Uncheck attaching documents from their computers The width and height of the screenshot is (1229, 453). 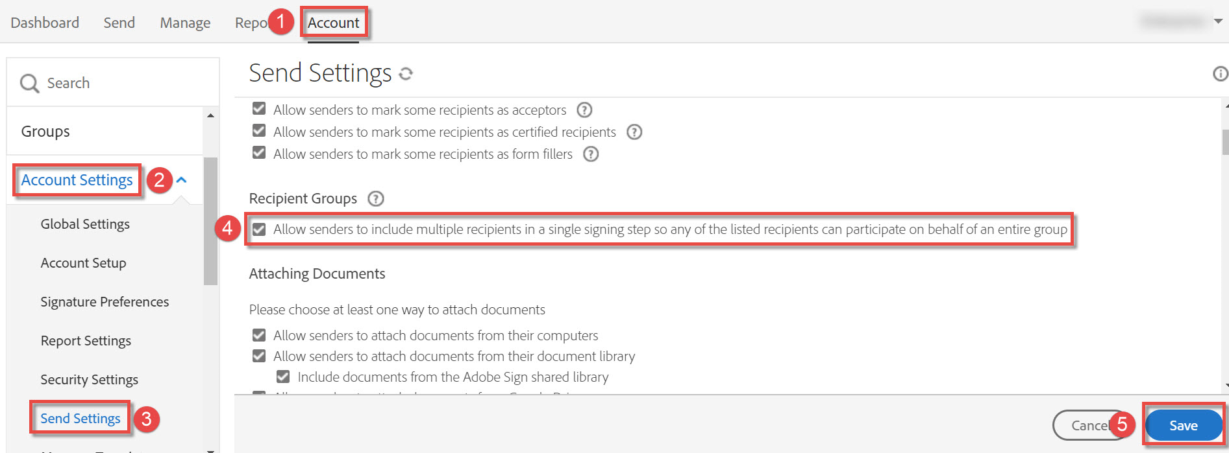click(x=258, y=335)
